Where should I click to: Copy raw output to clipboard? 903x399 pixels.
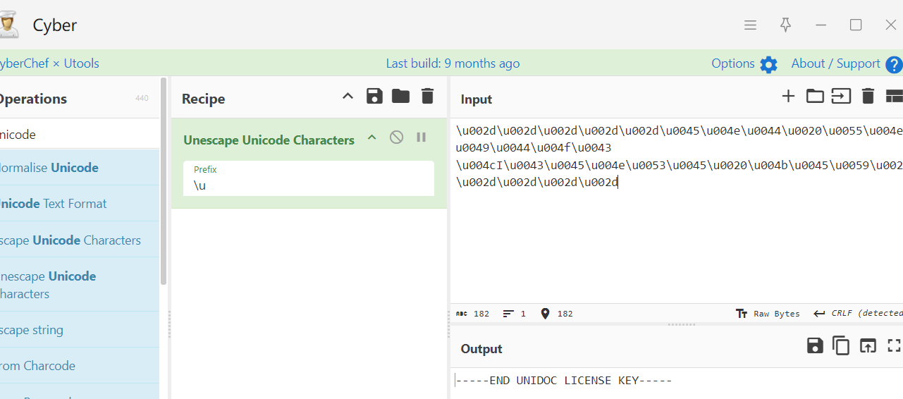(841, 345)
